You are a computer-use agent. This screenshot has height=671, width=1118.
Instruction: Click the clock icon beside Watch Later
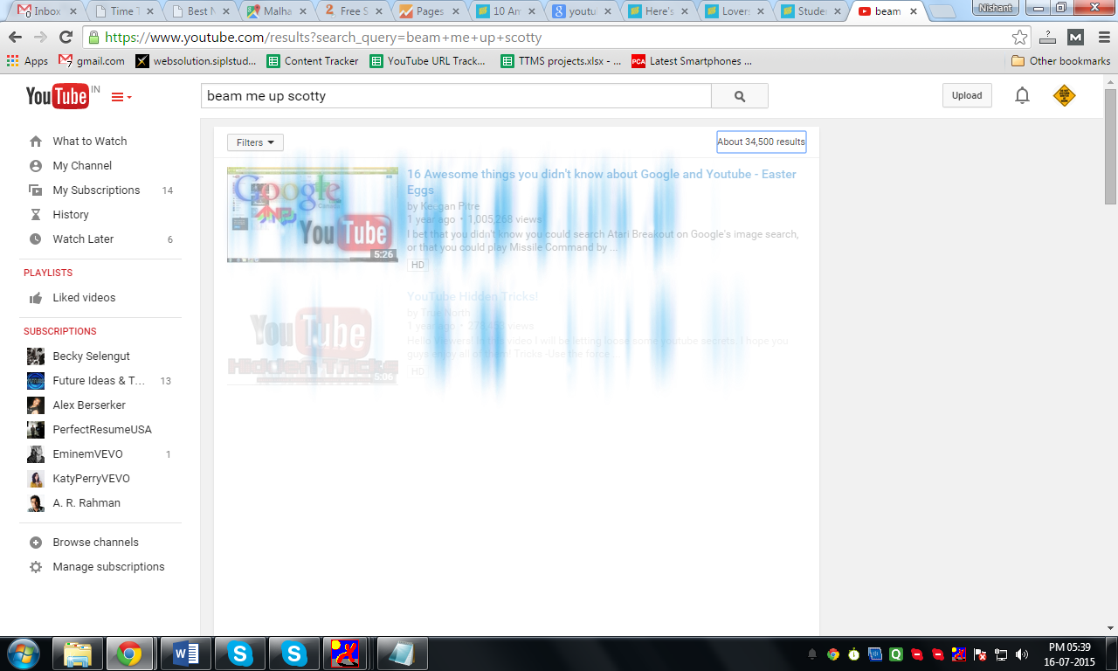click(x=36, y=239)
